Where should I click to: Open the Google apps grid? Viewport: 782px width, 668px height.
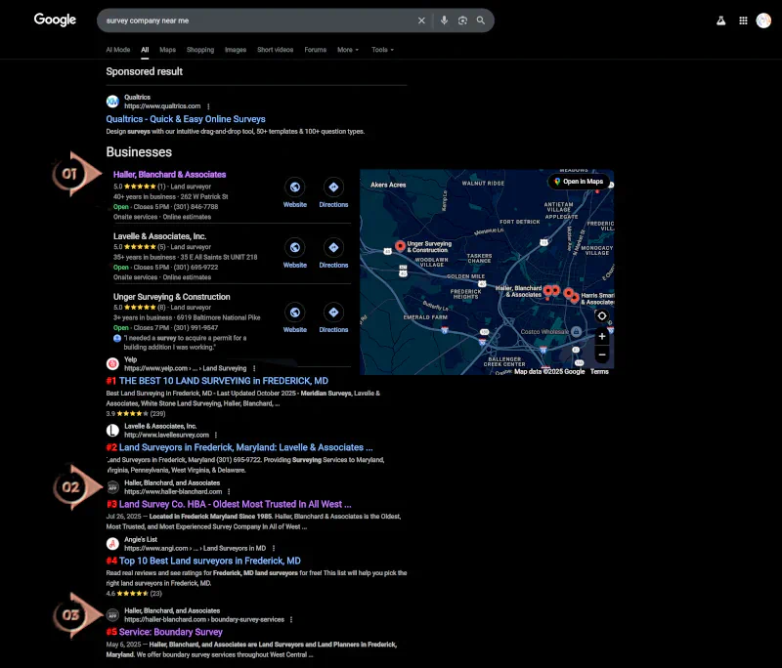tap(743, 21)
